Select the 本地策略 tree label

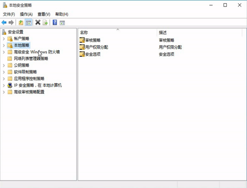click(21, 45)
